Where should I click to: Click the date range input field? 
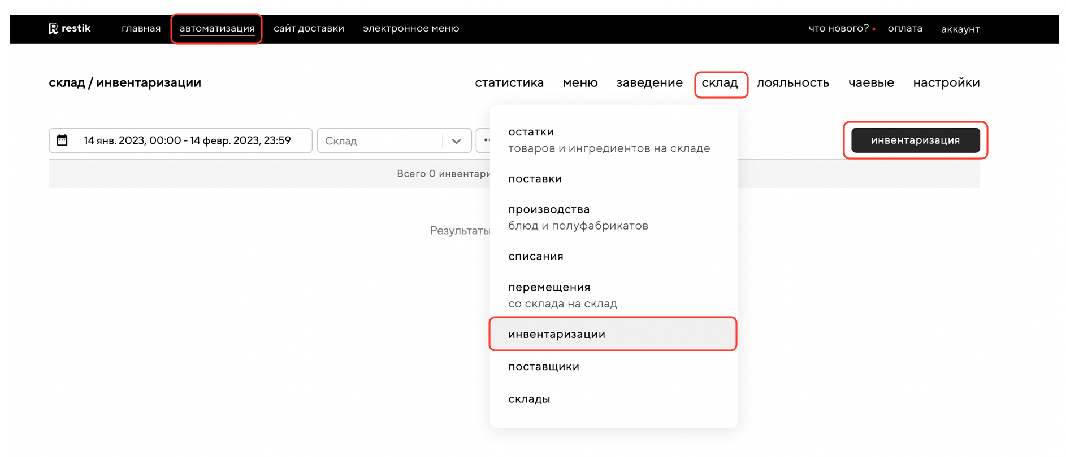tap(187, 140)
